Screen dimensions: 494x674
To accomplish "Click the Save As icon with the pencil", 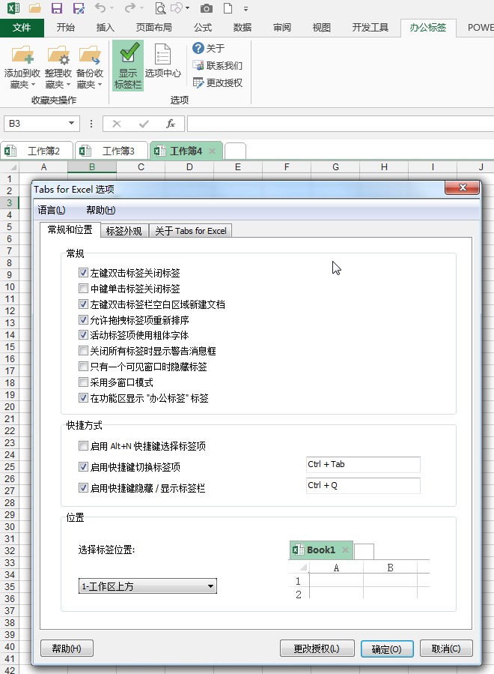I will pyautogui.click(x=78, y=8).
